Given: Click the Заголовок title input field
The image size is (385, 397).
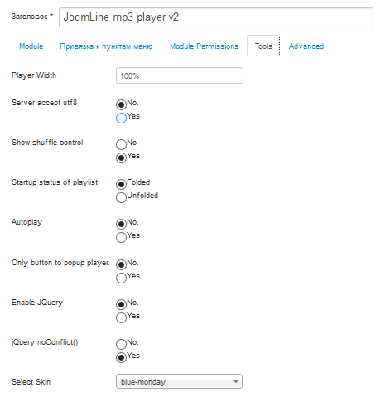Looking at the screenshot, I should (216, 17).
